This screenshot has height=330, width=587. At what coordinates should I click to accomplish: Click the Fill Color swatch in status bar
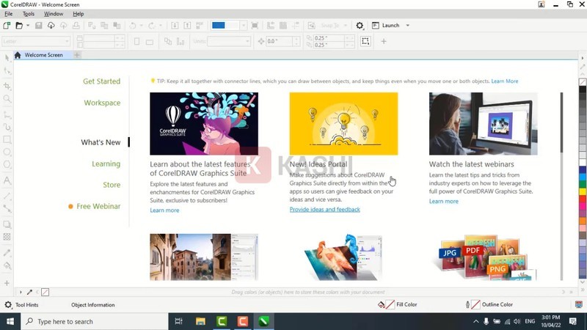pyautogui.click(x=390, y=304)
